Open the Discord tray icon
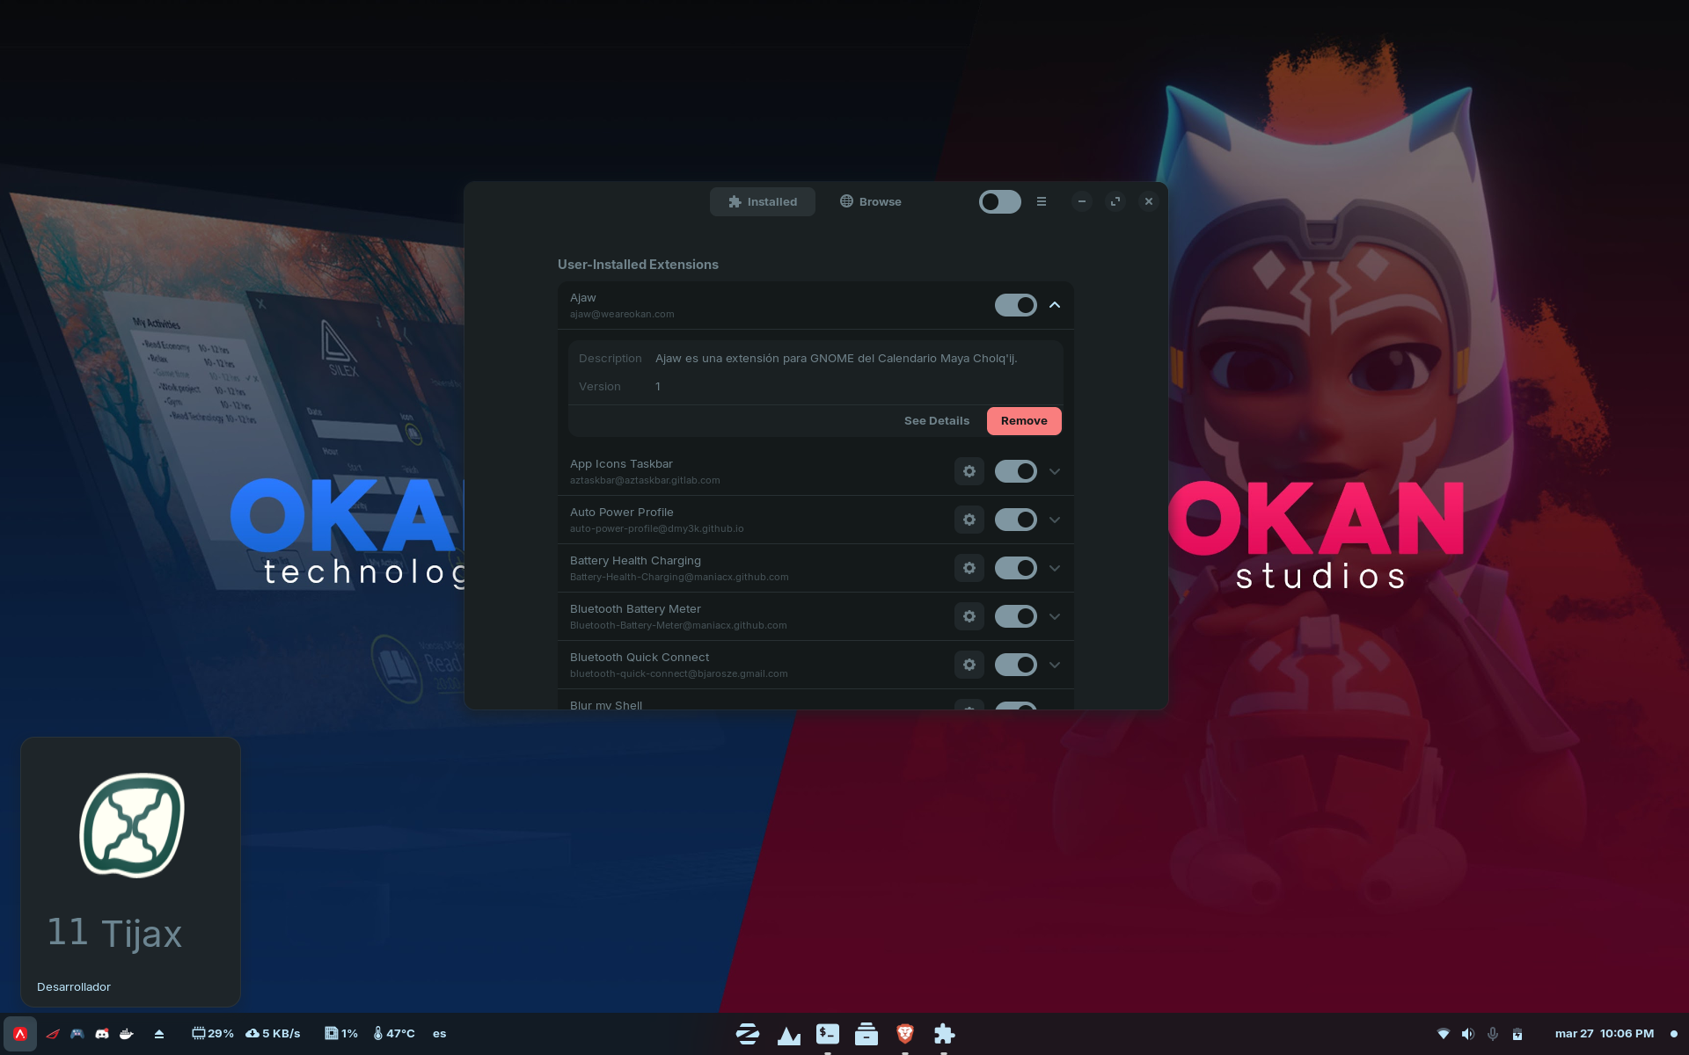1689x1055 pixels. click(x=102, y=1034)
